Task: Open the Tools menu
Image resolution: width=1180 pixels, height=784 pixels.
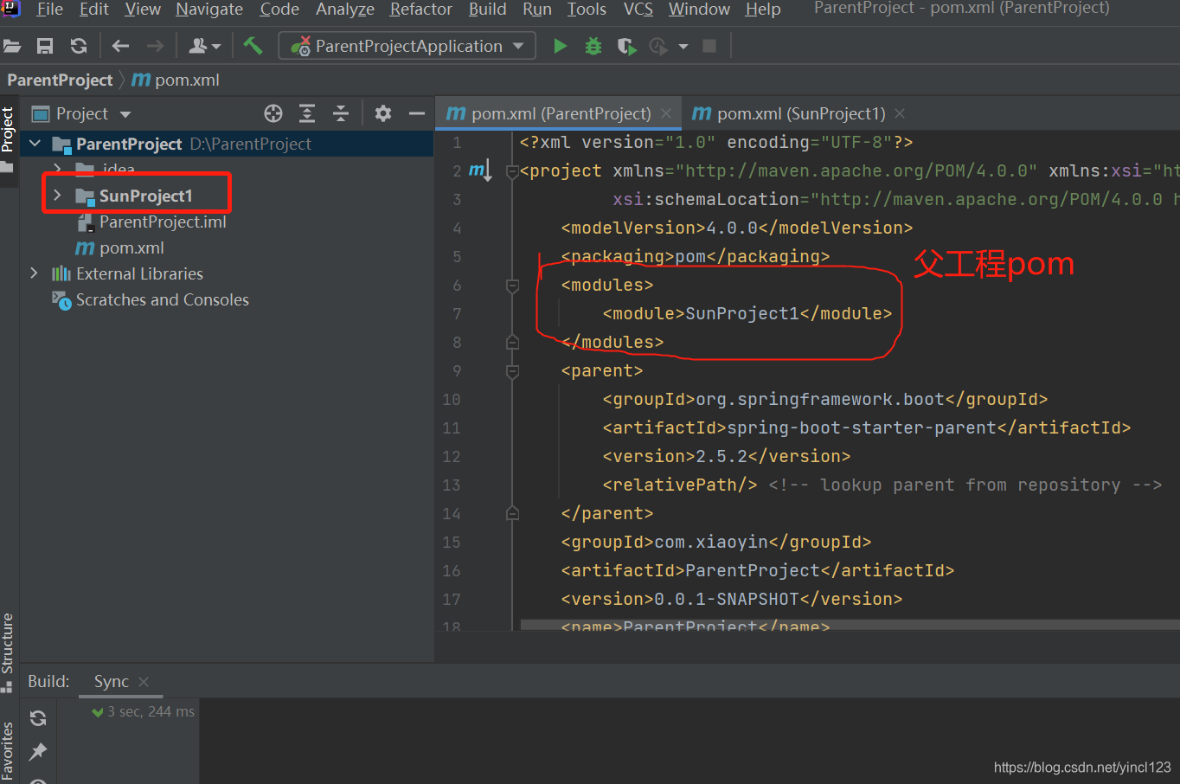Action: coord(587,10)
